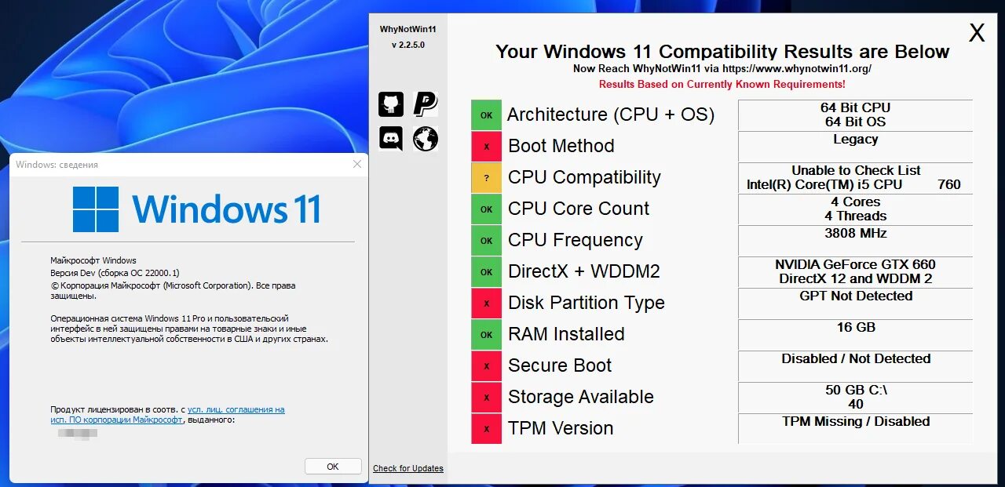This screenshot has width=1005, height=487.
Task: Click the Disk Partition Type label
Action: coord(587,303)
